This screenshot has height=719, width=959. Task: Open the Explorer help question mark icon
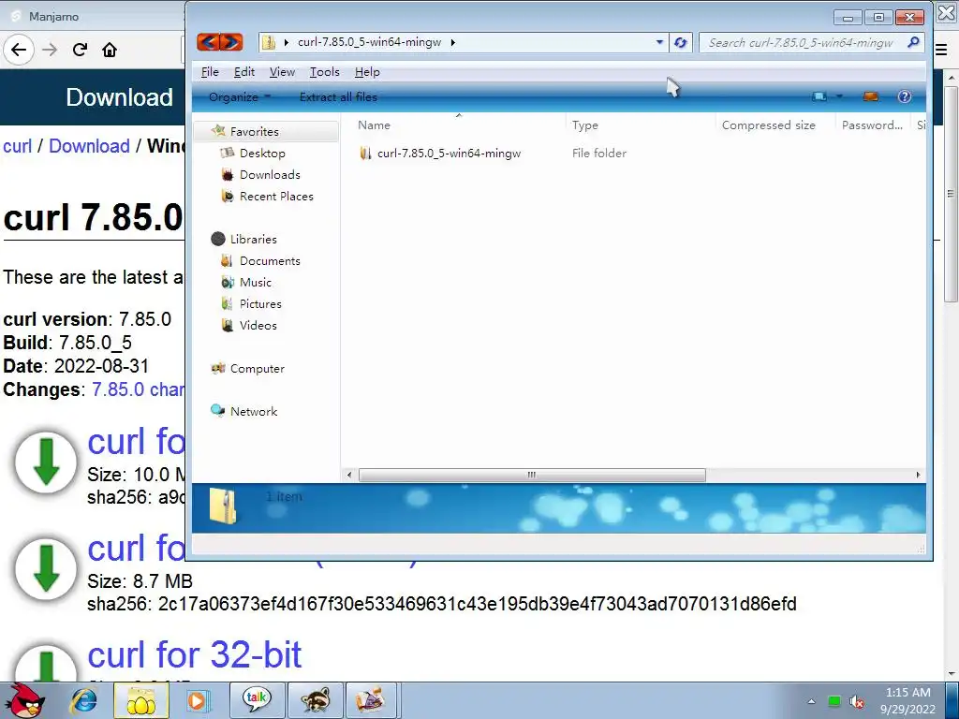click(x=904, y=96)
